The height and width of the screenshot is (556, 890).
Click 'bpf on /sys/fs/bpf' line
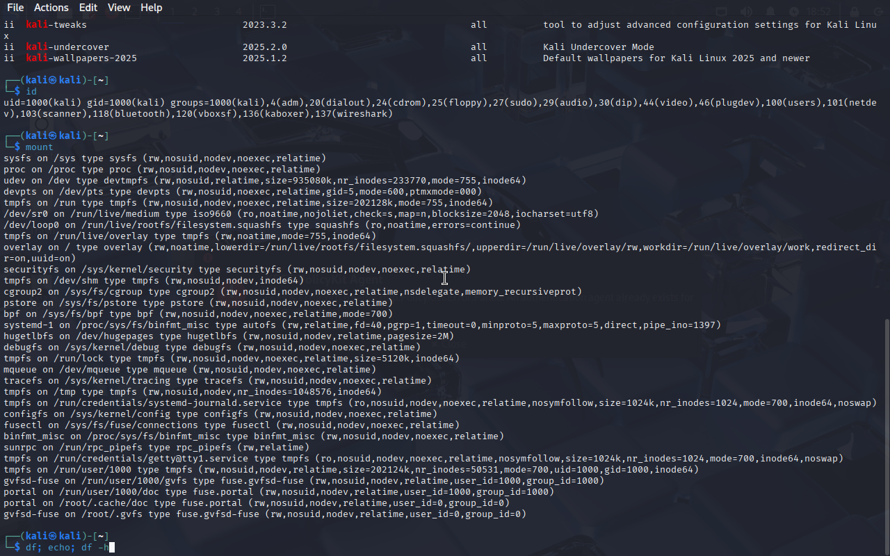click(198, 314)
